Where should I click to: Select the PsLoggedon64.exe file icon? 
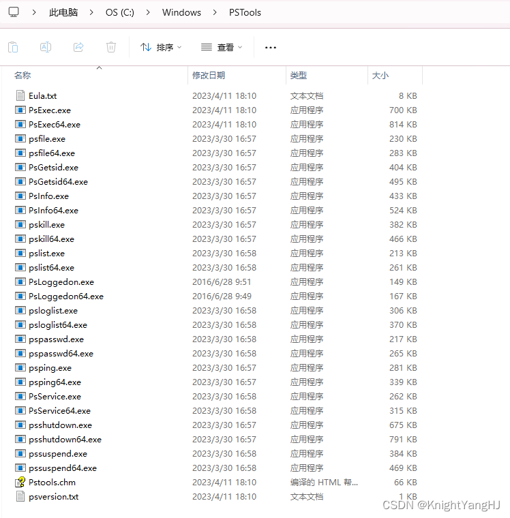(x=20, y=296)
